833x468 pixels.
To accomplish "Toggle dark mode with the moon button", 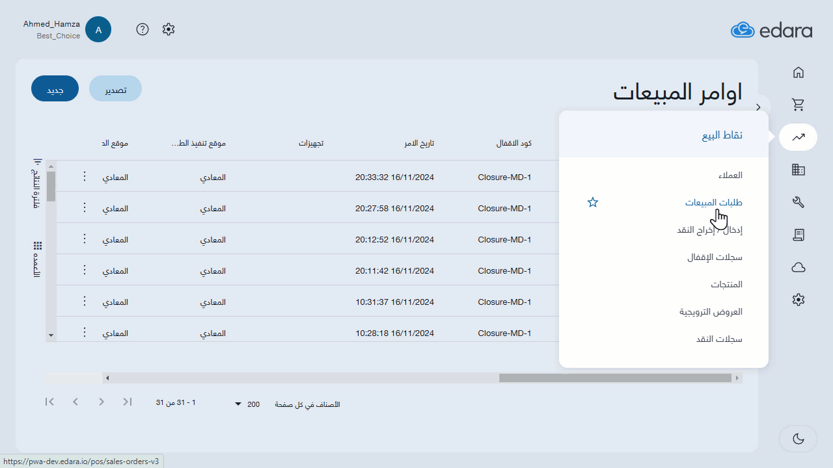I will coord(799,439).
